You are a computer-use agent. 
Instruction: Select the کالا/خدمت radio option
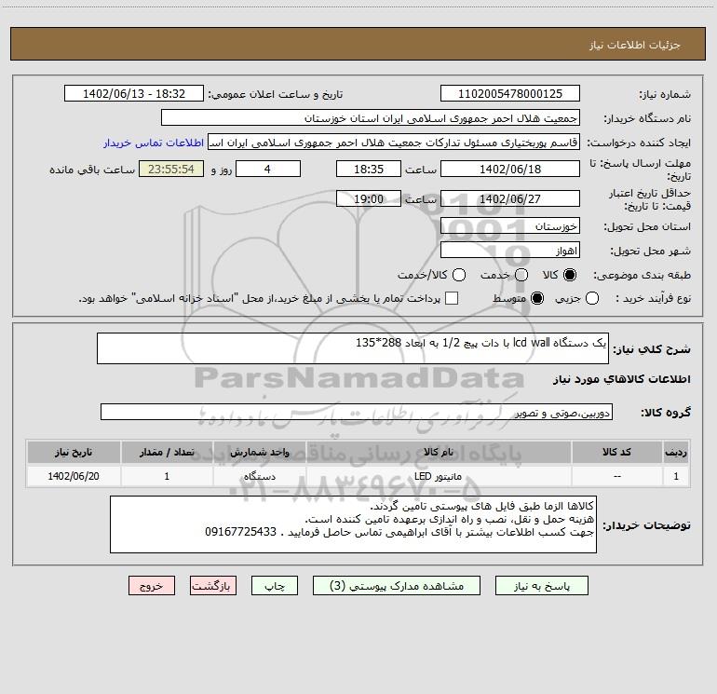459,275
